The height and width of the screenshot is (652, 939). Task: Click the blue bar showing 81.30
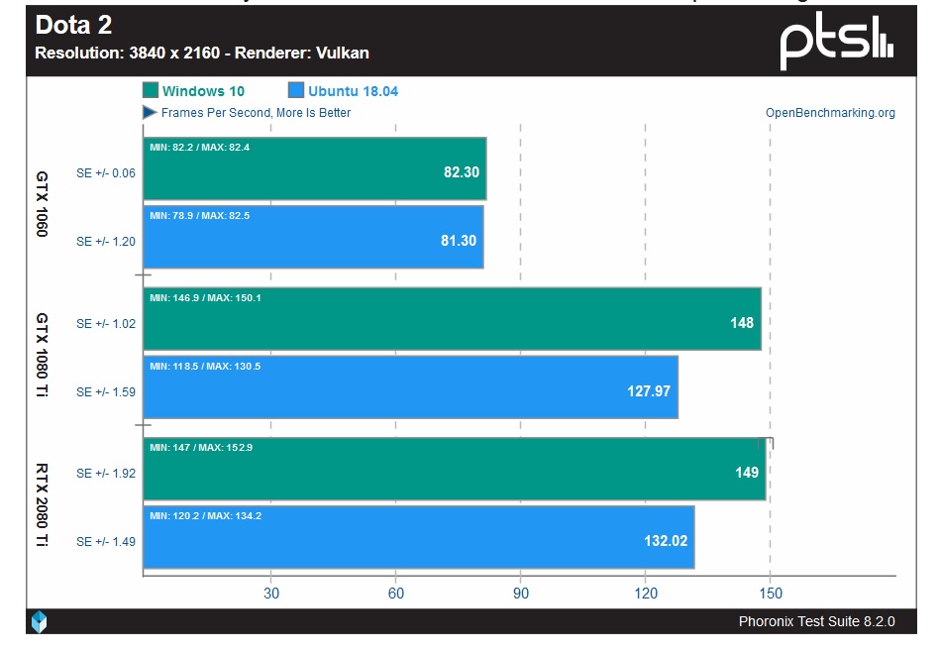[313, 238]
